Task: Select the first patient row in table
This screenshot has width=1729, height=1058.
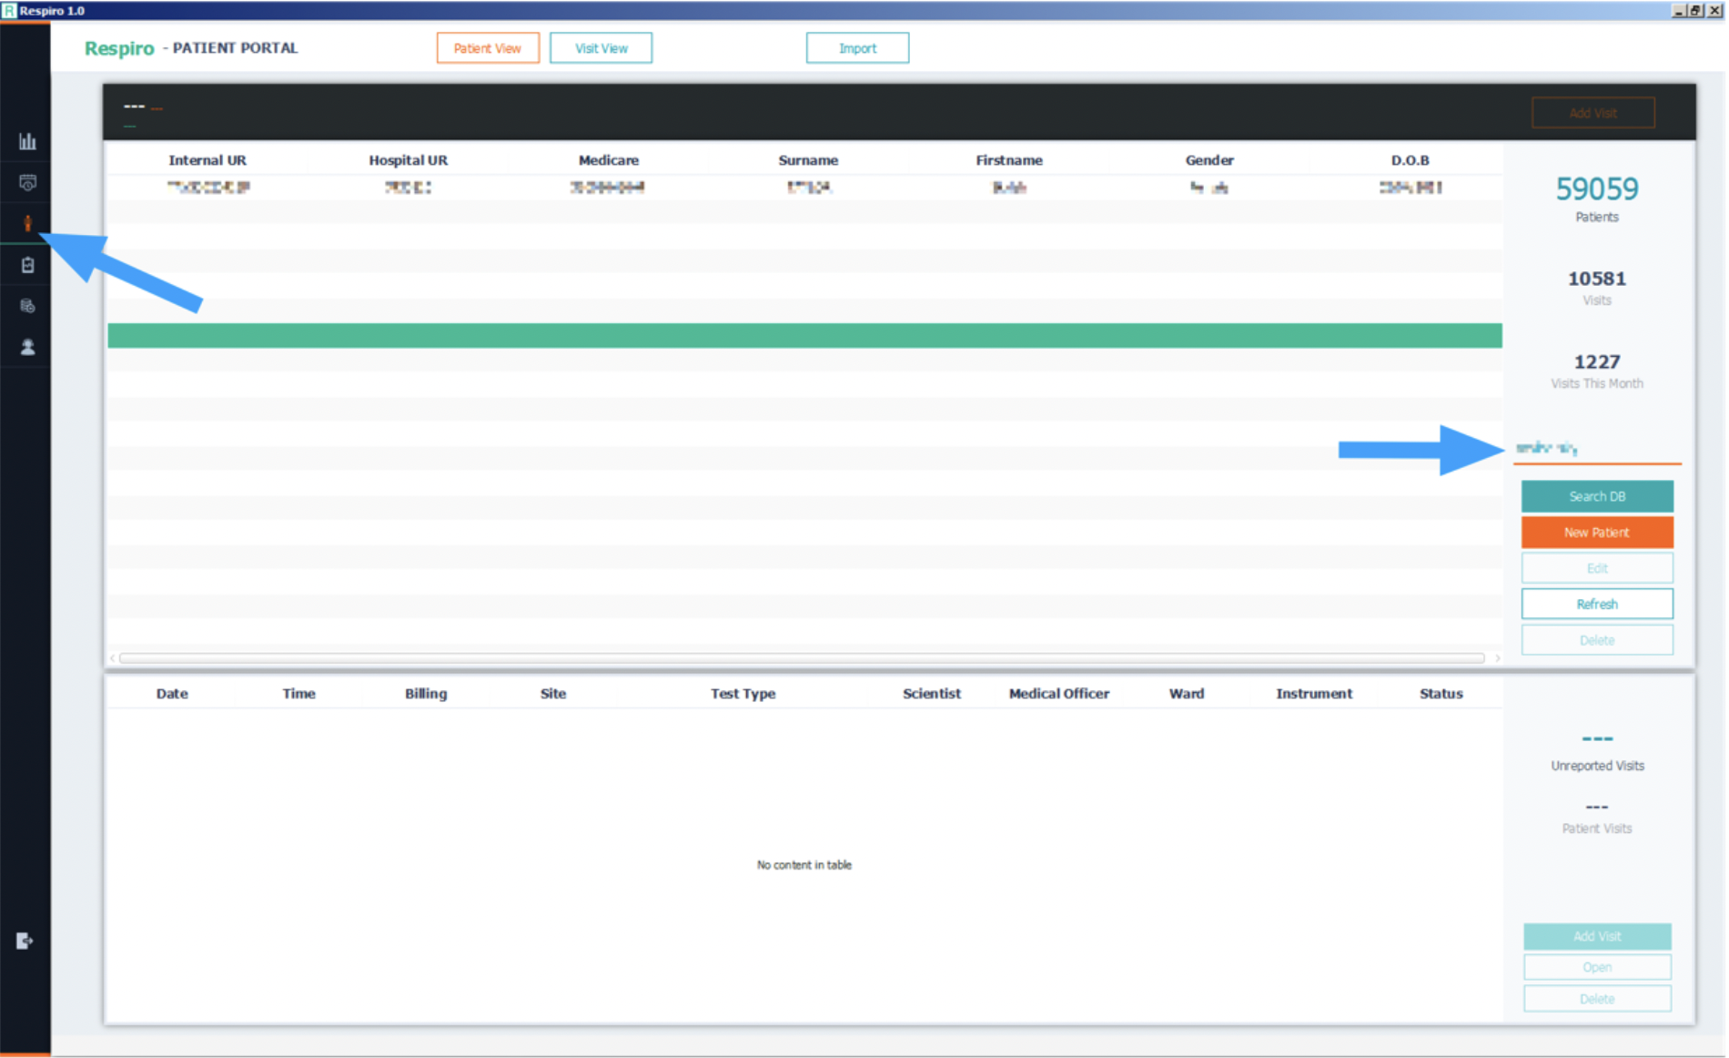Action: (x=804, y=188)
